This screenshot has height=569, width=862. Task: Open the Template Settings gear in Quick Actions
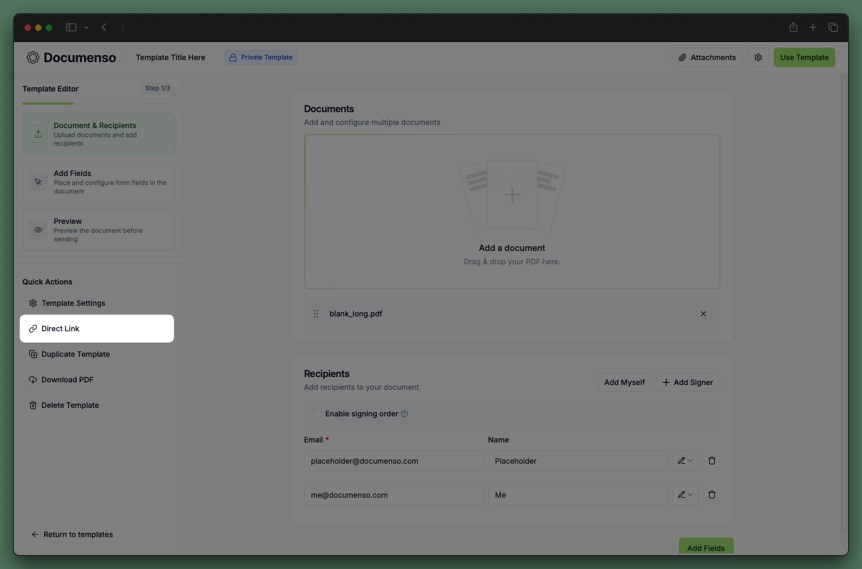[33, 303]
